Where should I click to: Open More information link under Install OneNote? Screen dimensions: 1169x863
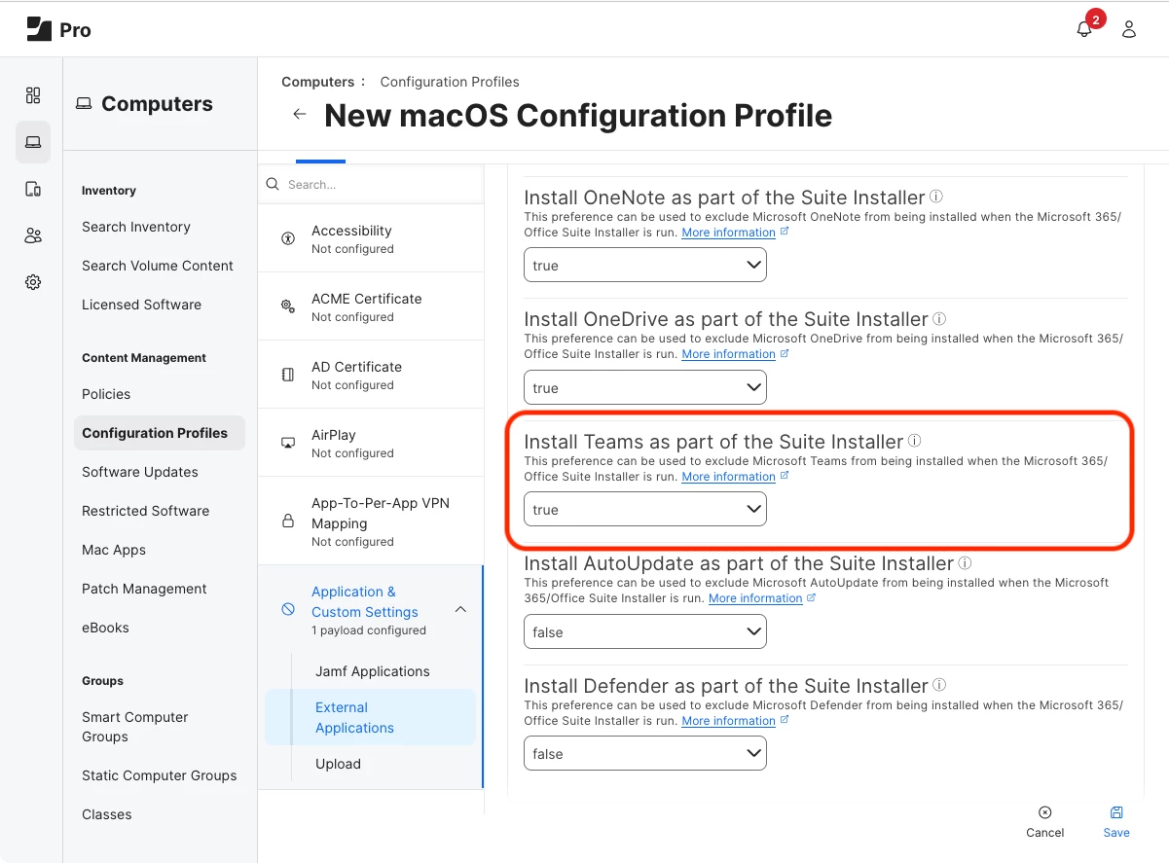728,233
